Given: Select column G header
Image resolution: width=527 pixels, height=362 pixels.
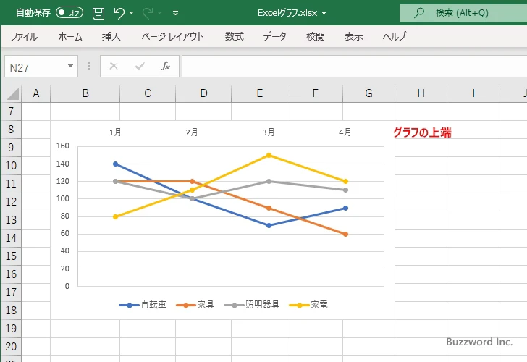Looking at the screenshot, I should [x=368, y=93].
